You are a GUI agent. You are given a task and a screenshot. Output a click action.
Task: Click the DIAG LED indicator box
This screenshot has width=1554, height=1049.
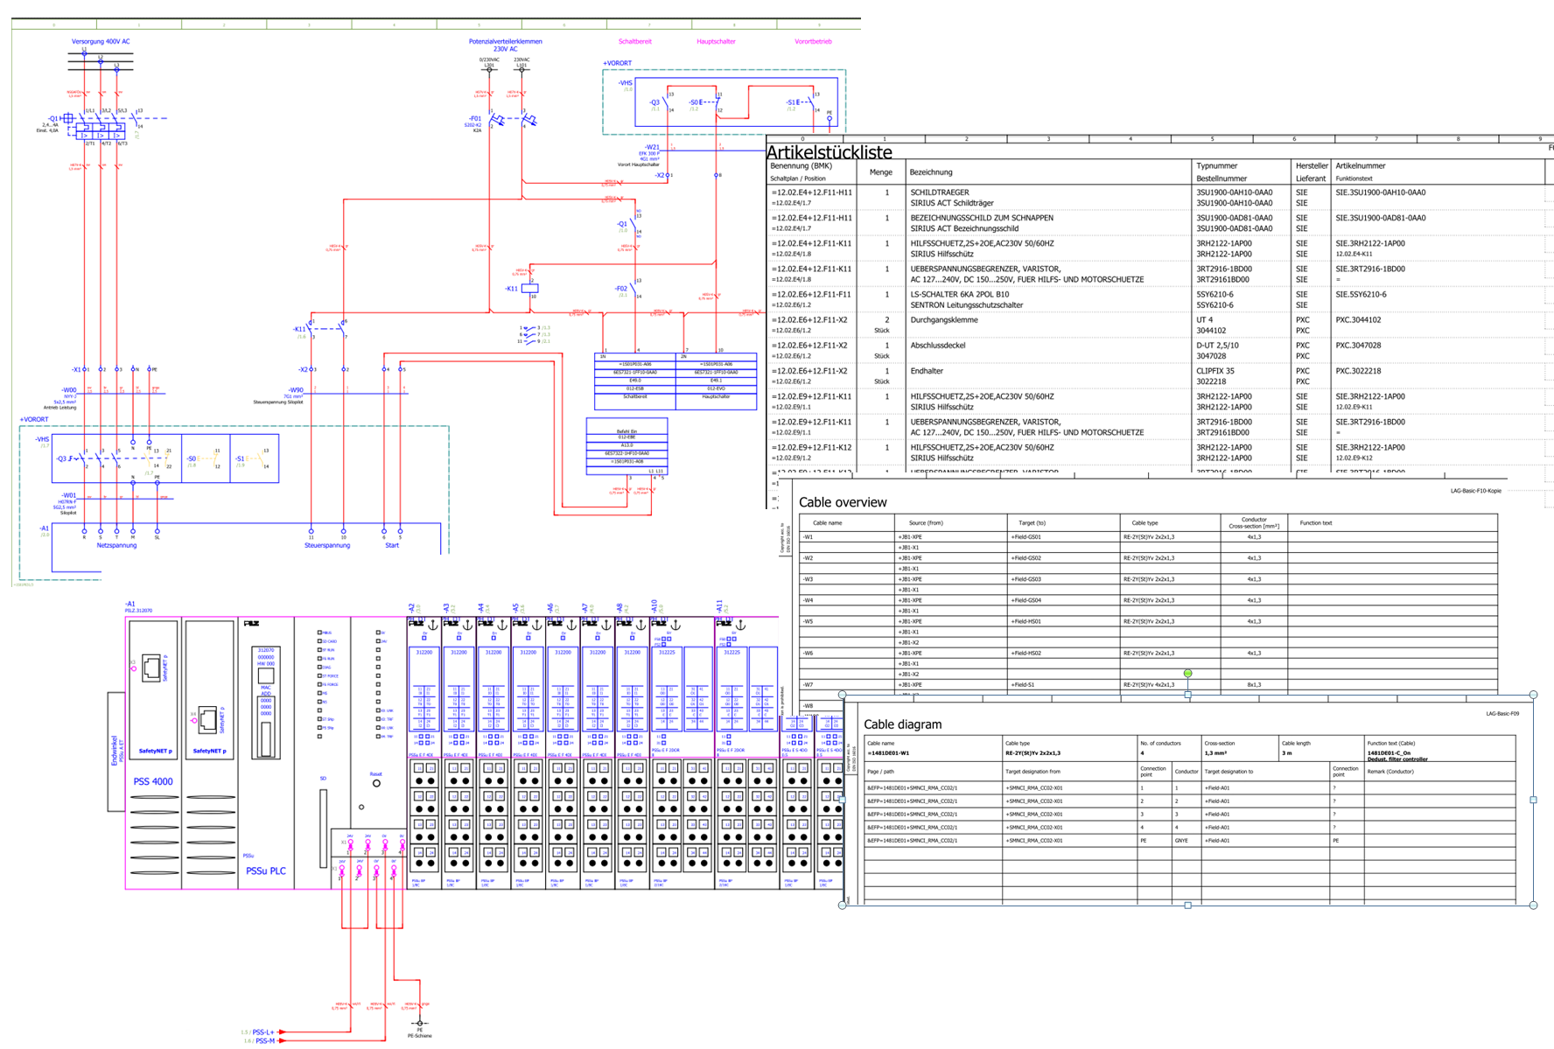click(x=319, y=668)
